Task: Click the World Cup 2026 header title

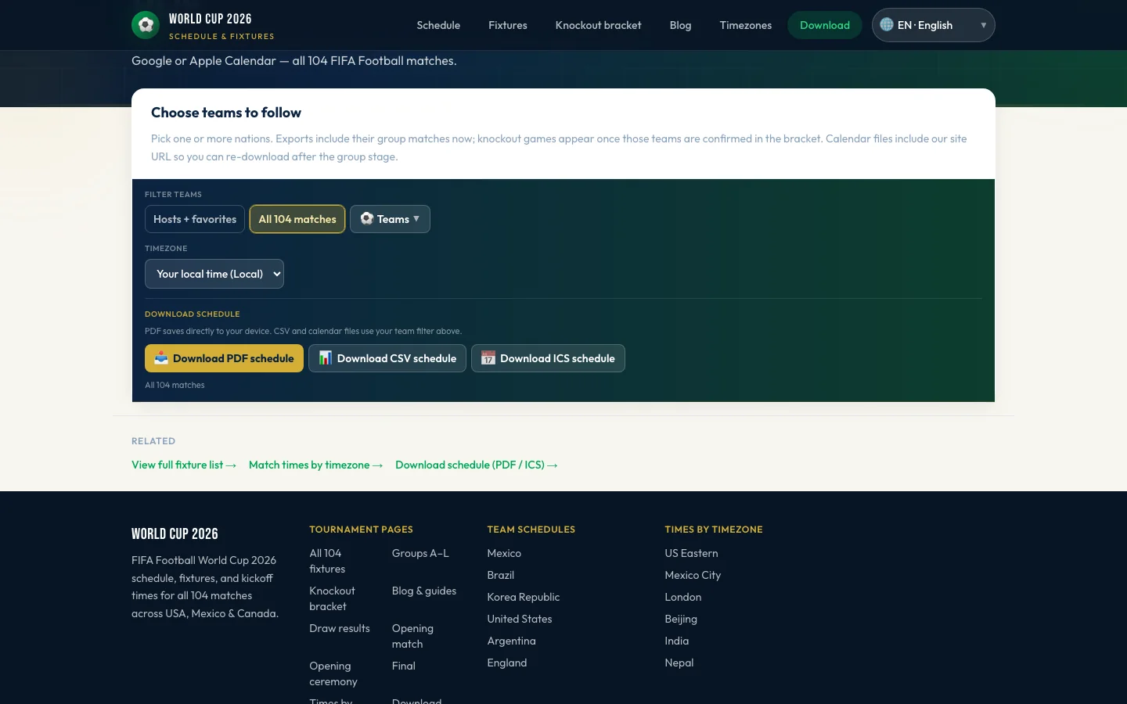Action: point(211,19)
